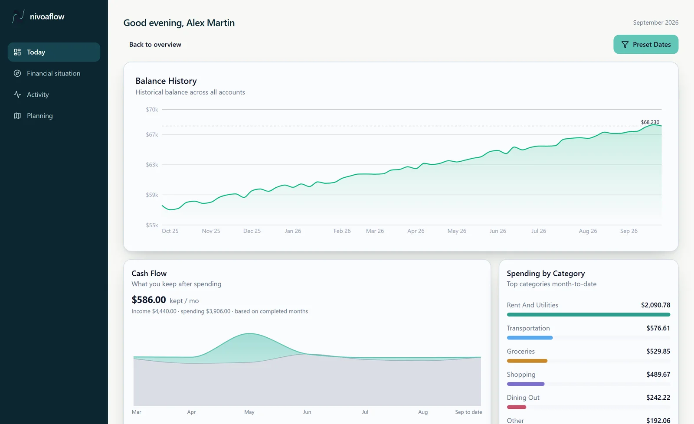This screenshot has height=424, width=694.
Task: Select the Transportation category label
Action: point(528,328)
